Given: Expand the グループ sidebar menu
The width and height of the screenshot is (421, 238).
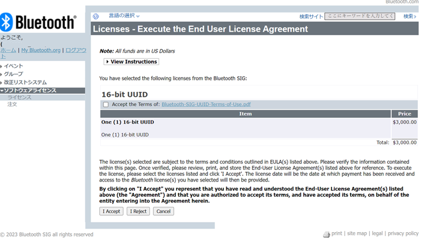Looking at the screenshot, I should (12, 74).
